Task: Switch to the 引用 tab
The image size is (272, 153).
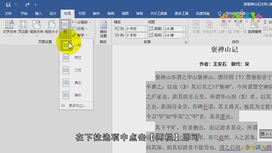Action: [82, 14]
